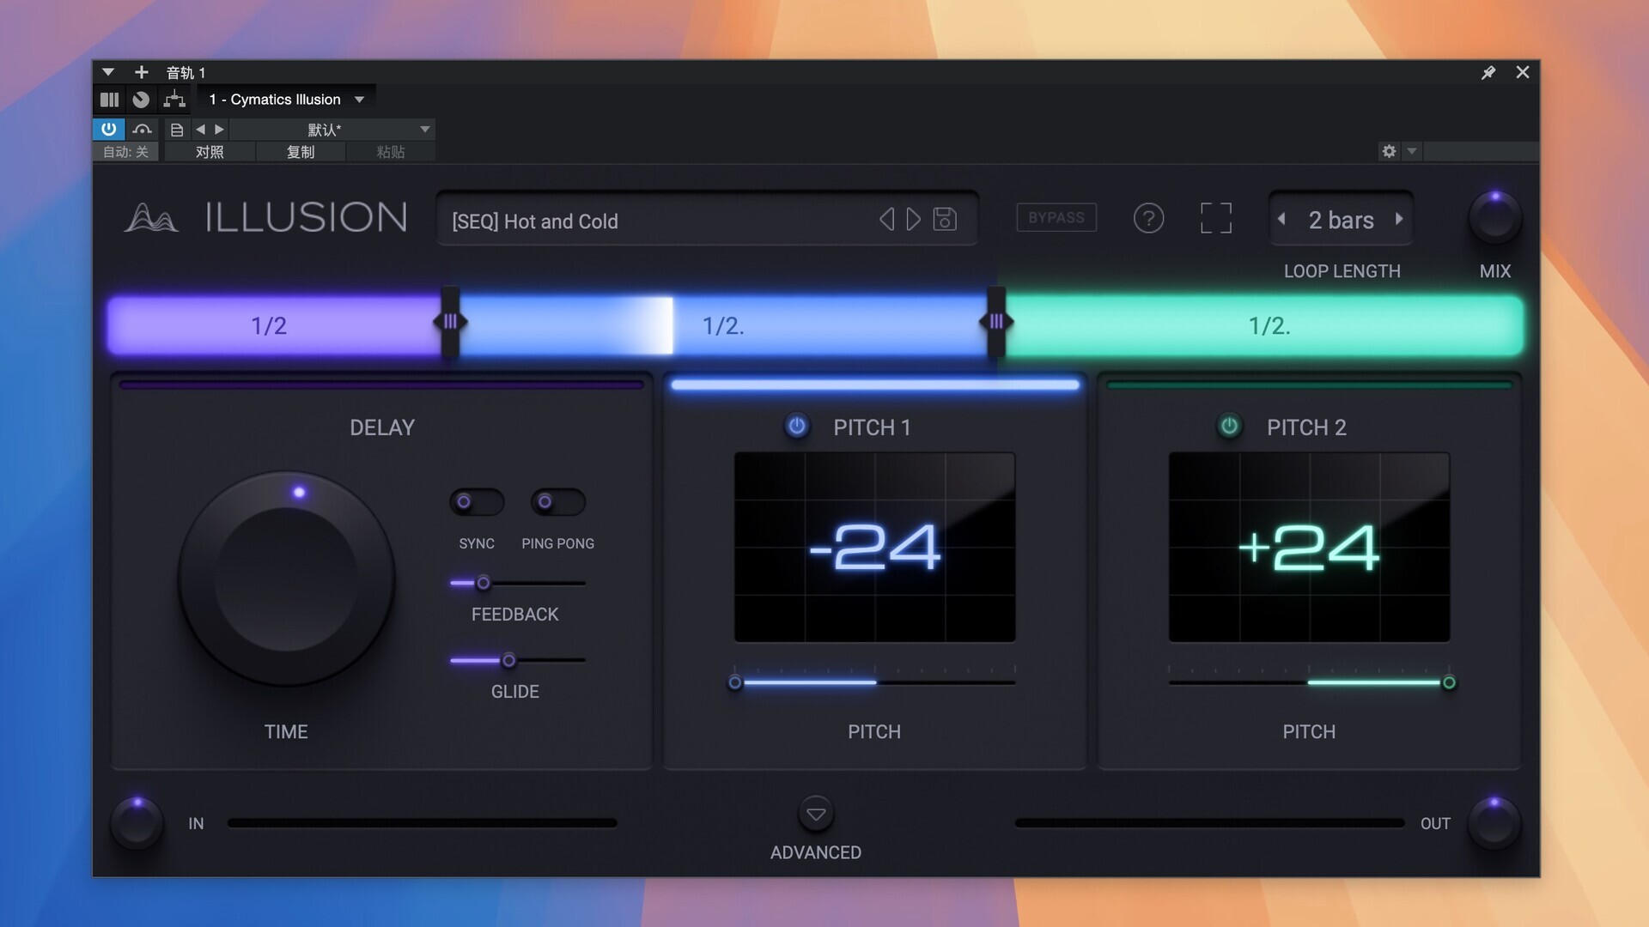The image size is (1649, 927).
Task: Add a new plugin with the plus icon
Action: 142,72
